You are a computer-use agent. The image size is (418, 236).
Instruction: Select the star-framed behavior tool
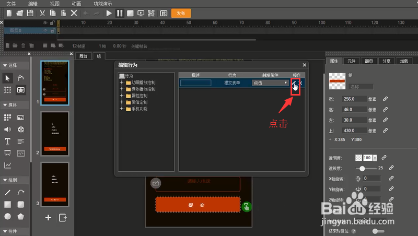point(20,90)
